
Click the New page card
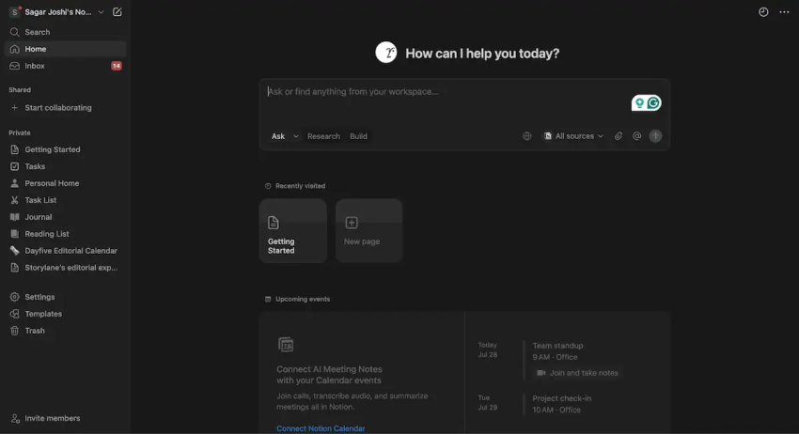(368, 231)
